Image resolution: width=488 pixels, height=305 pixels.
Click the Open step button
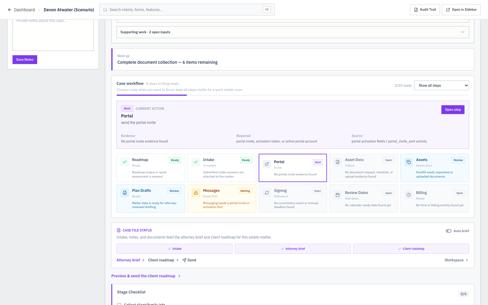pos(453,110)
